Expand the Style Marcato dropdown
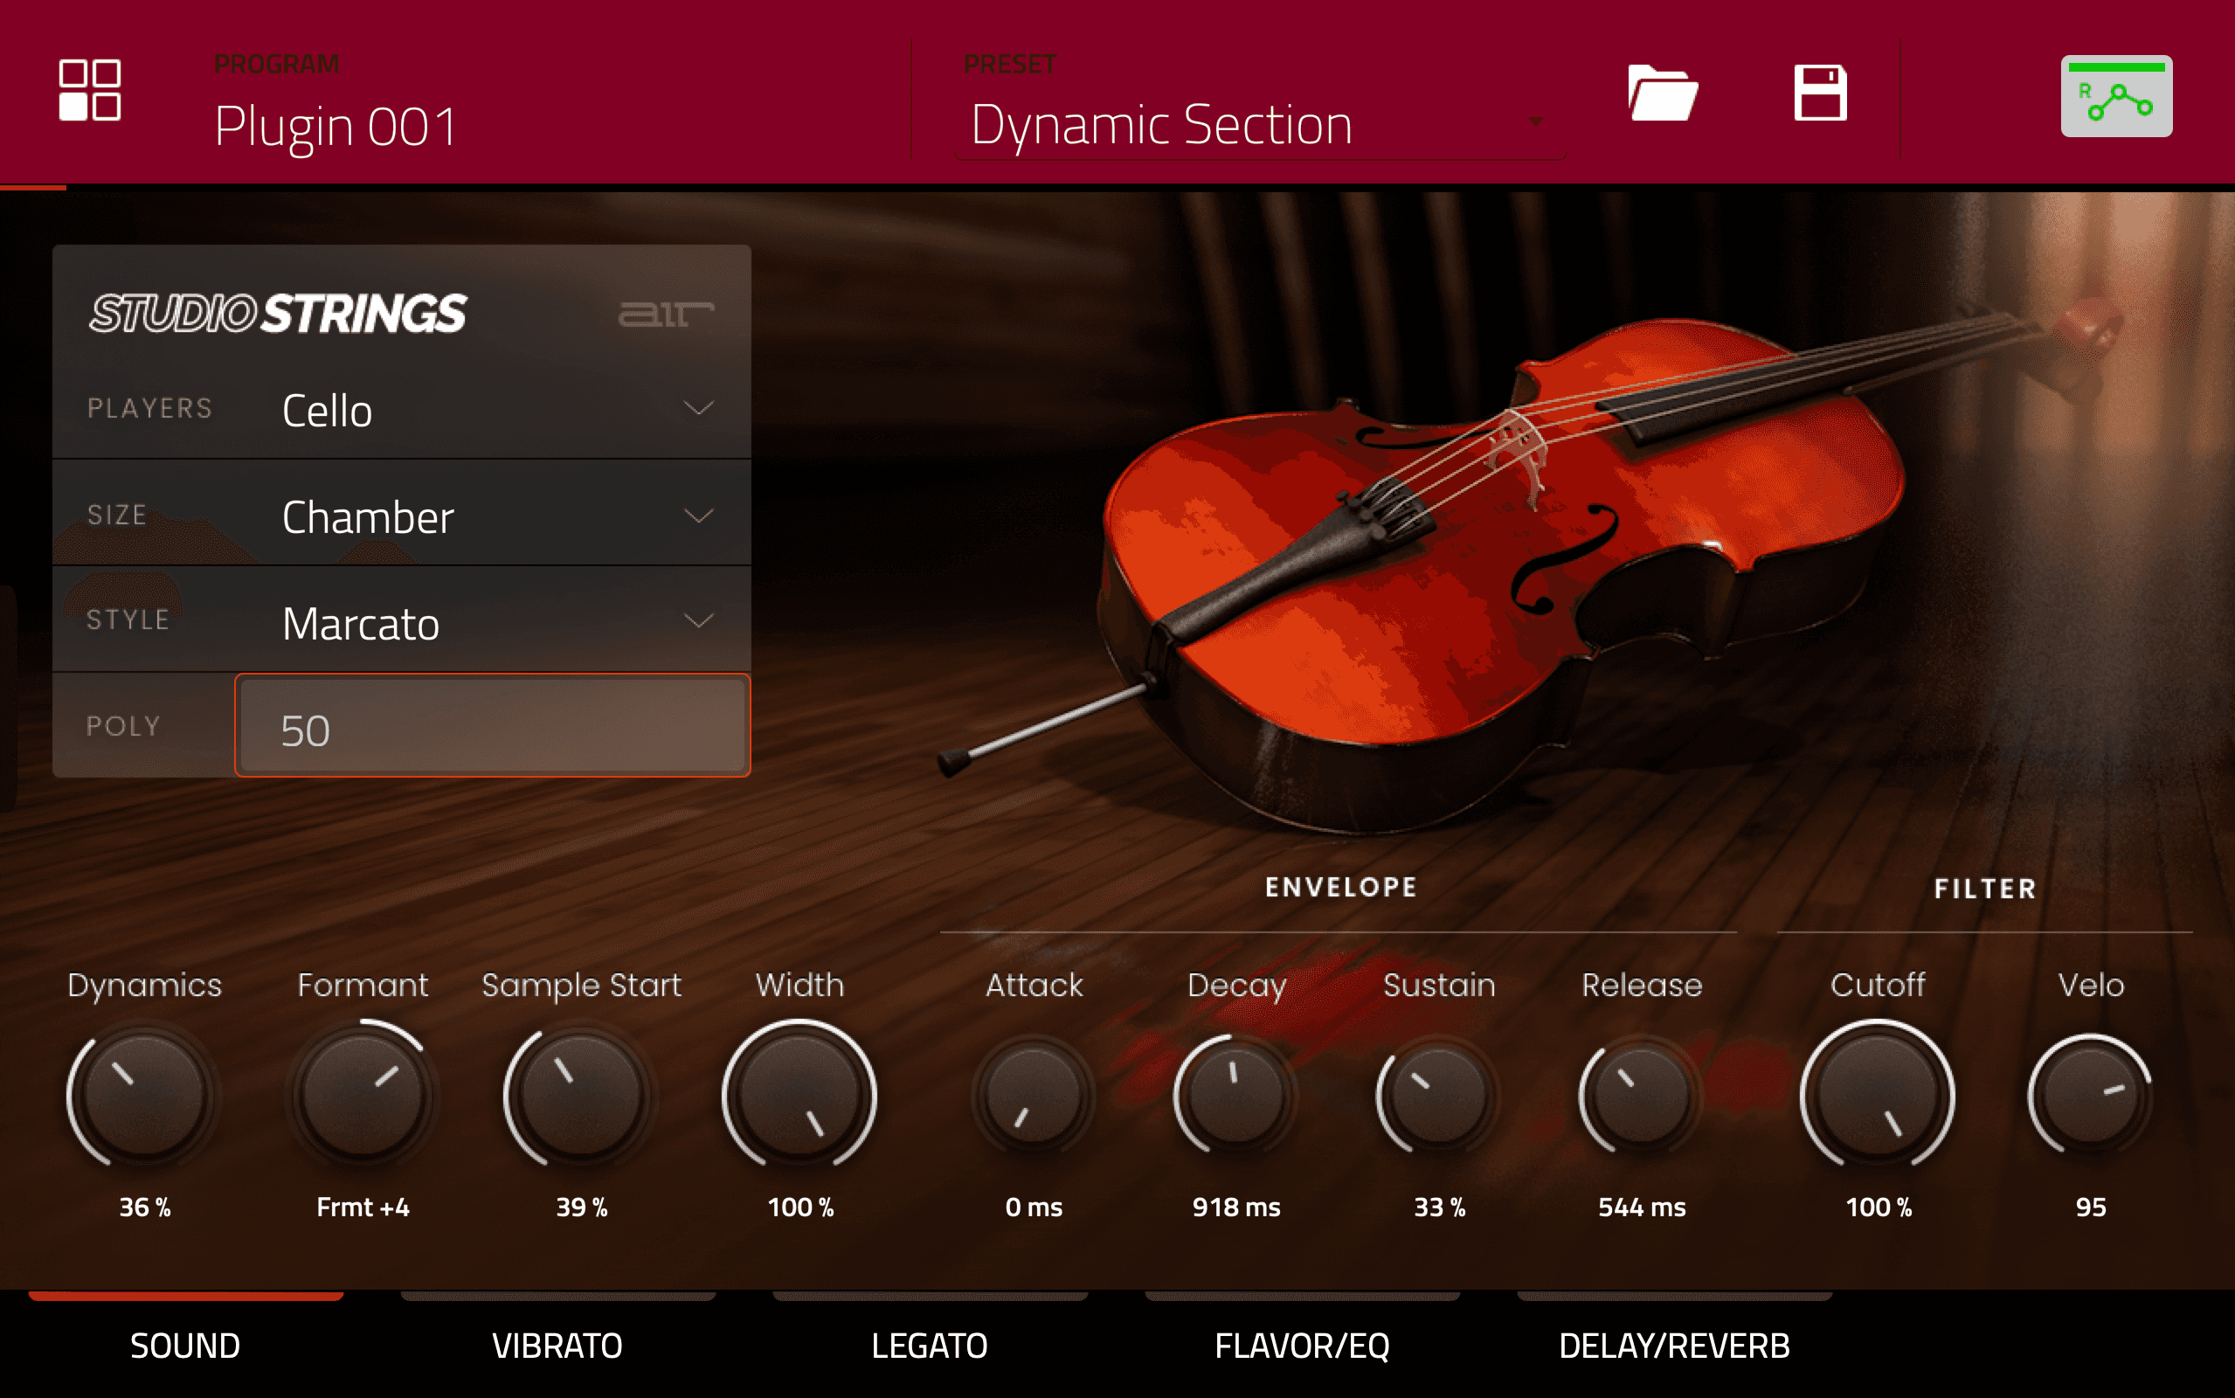Viewport: 2235px width, 1398px height. point(495,622)
